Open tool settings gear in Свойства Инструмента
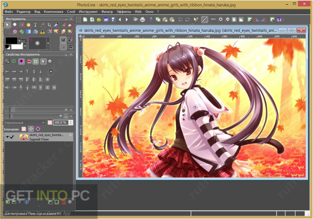Screen dimensions: 313x219 (x=50, y=61)
